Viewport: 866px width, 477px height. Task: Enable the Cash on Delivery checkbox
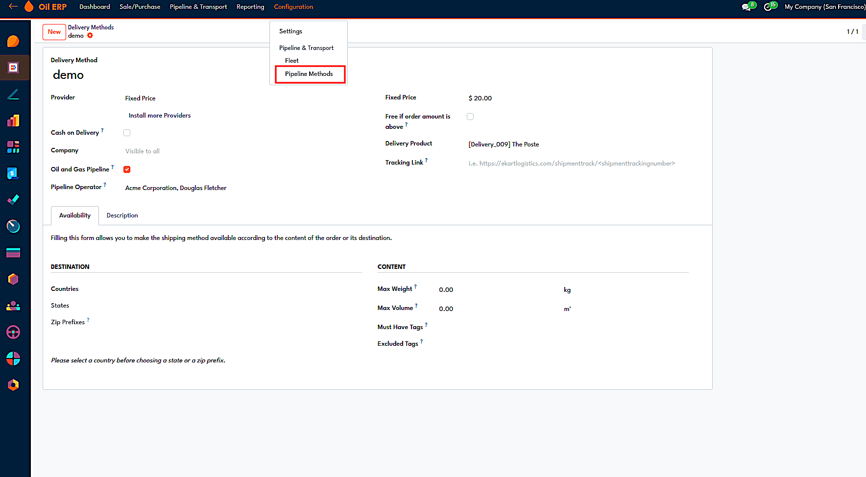click(127, 133)
